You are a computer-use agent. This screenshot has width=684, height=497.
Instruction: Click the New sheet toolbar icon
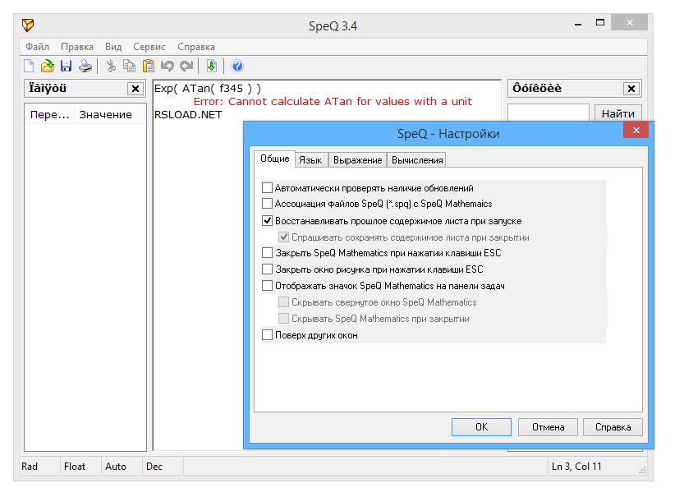pos(29,66)
